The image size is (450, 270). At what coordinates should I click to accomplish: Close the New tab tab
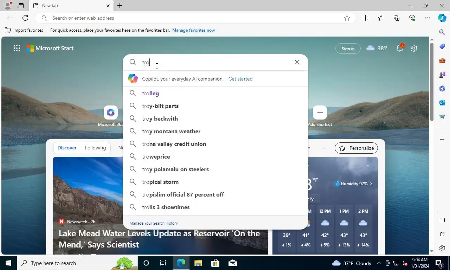pos(108,6)
